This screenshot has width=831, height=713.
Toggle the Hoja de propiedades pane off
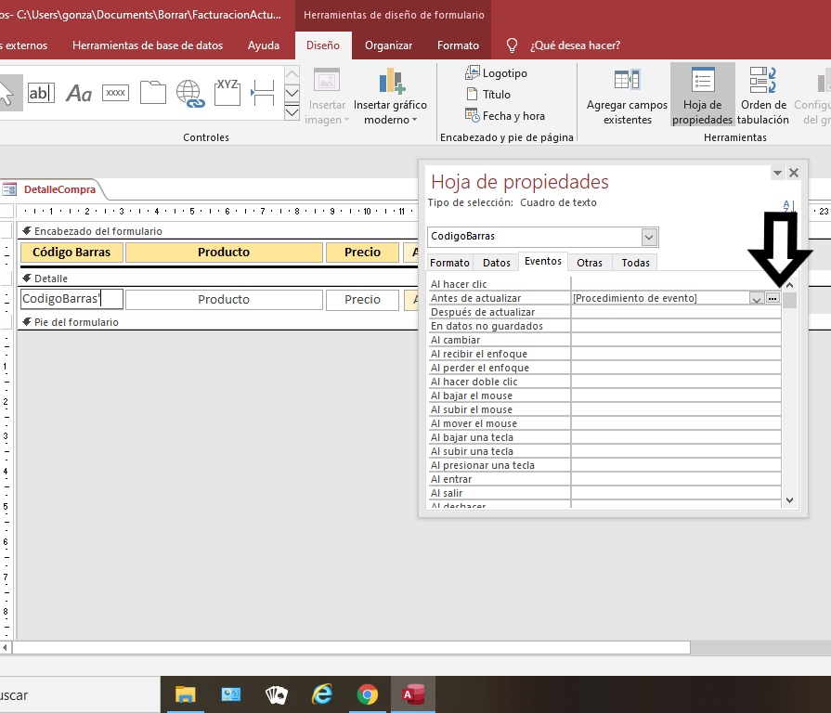[702, 93]
